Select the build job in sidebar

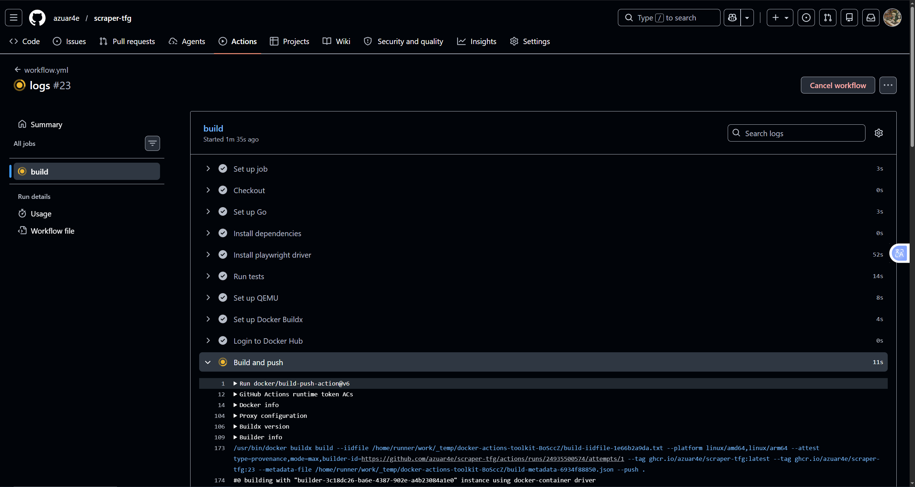pos(87,171)
